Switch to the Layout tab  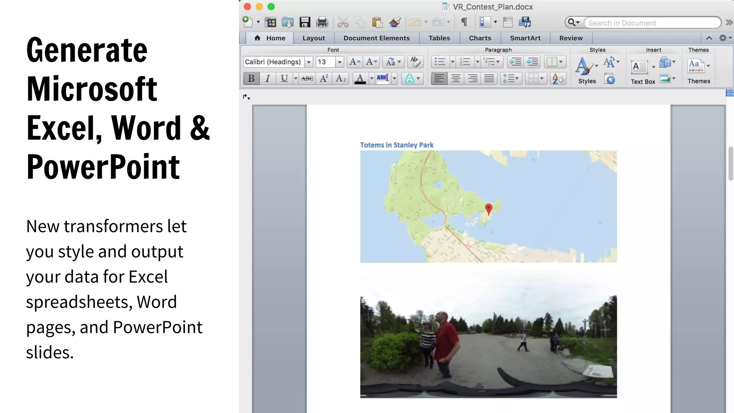pos(314,38)
